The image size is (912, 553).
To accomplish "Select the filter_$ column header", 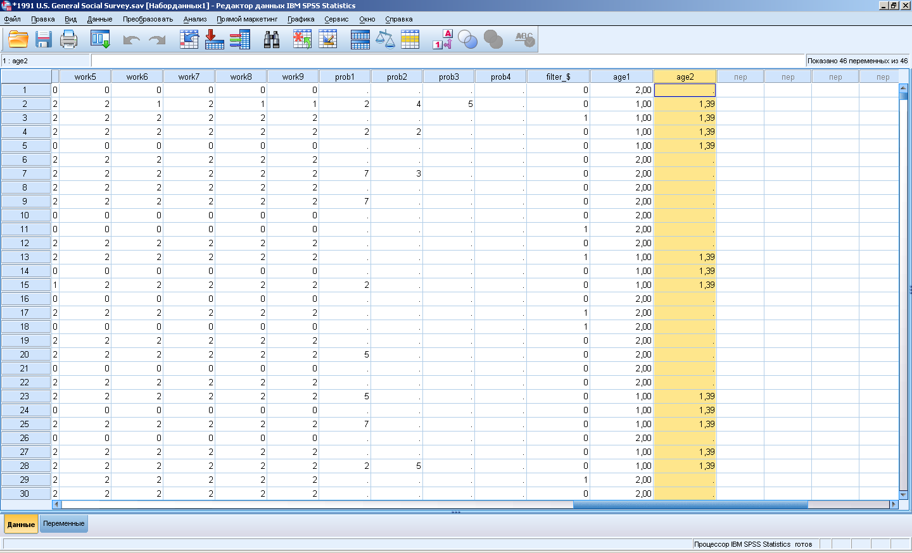I will pos(558,77).
